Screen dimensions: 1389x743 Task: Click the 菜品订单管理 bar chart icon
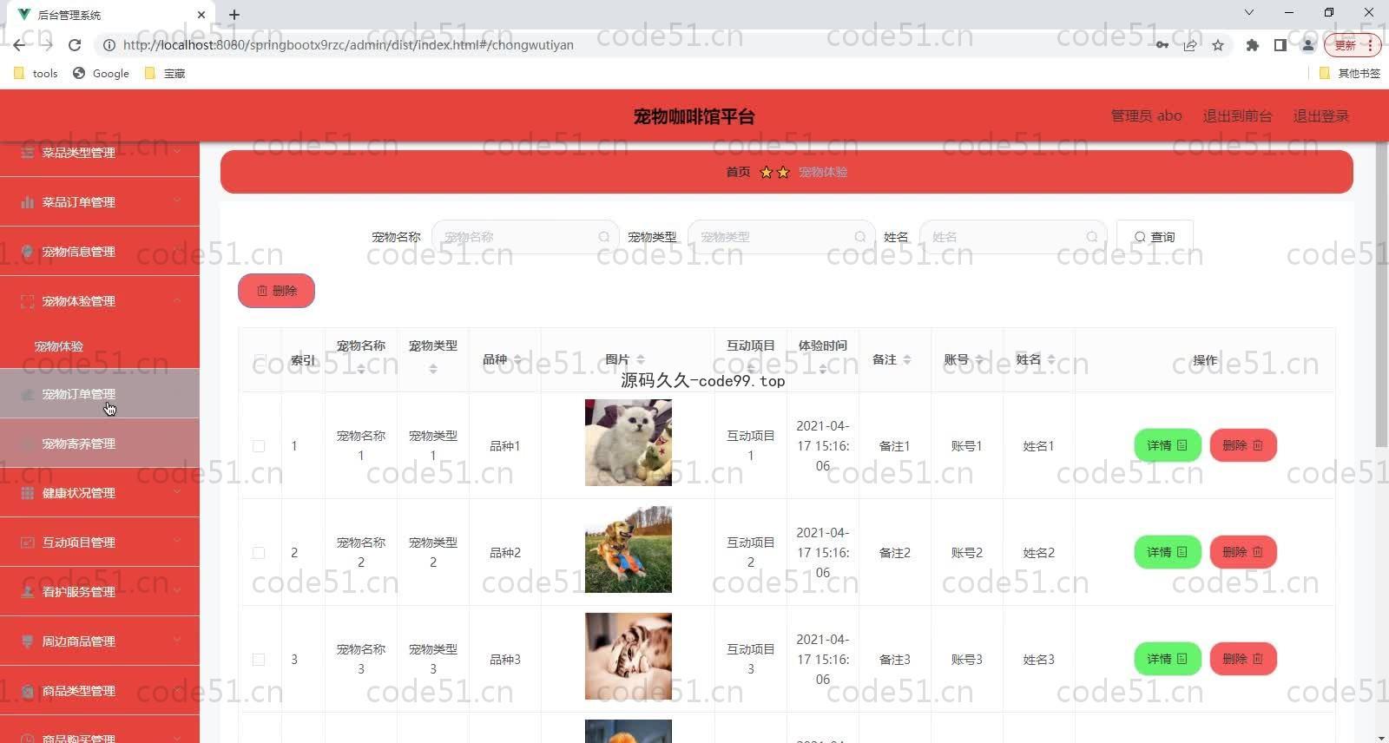(27, 202)
